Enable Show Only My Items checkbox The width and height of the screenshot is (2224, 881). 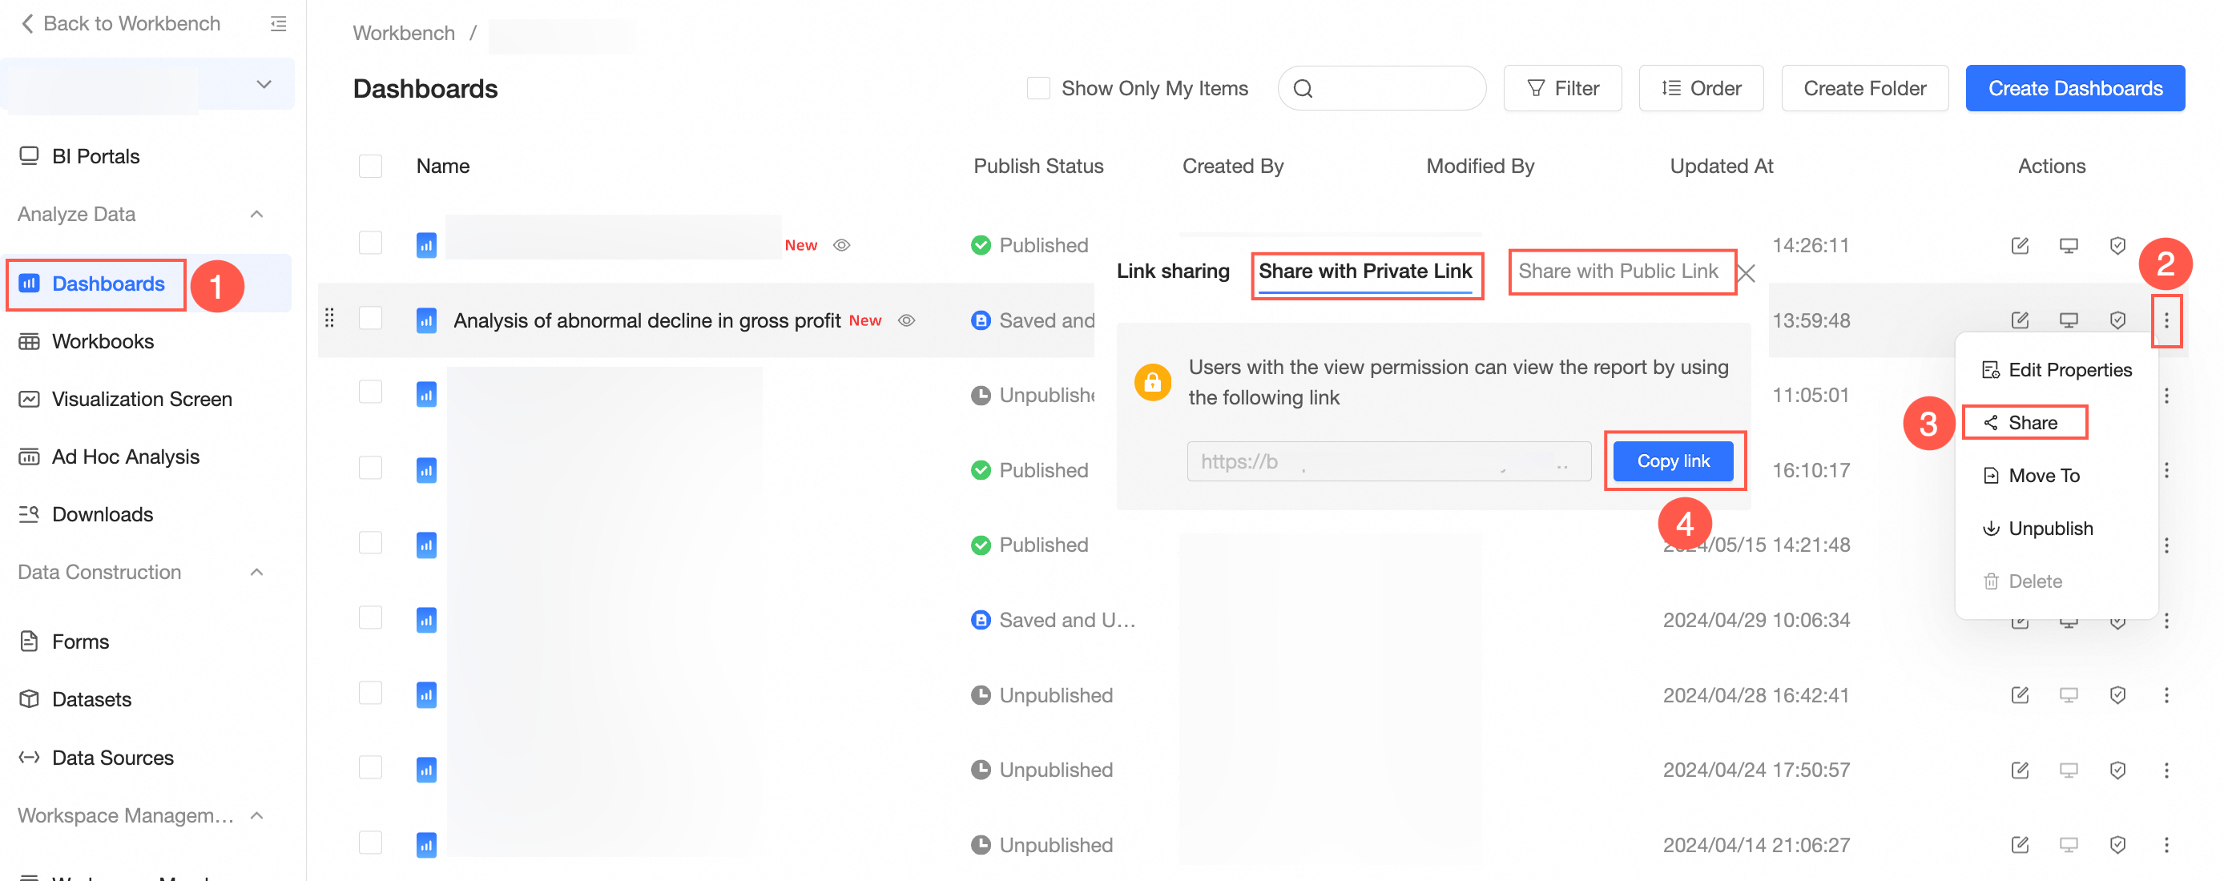1037,88
